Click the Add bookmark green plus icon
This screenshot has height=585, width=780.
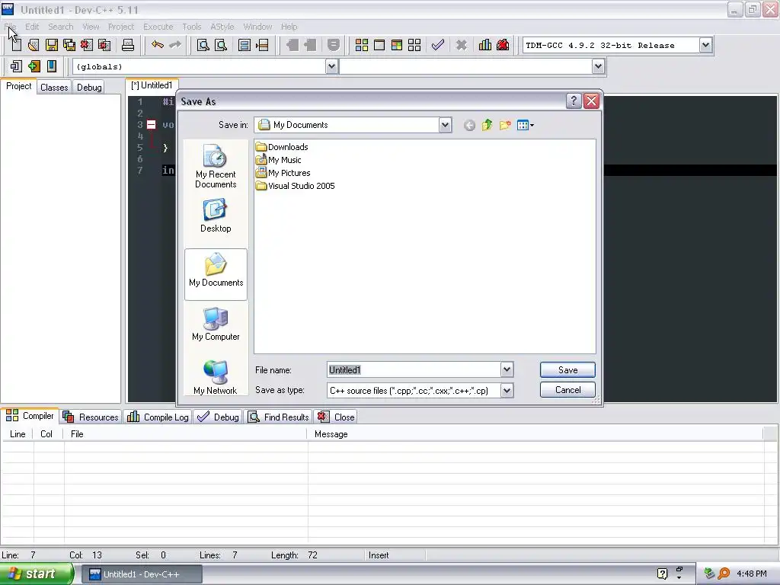[34, 66]
